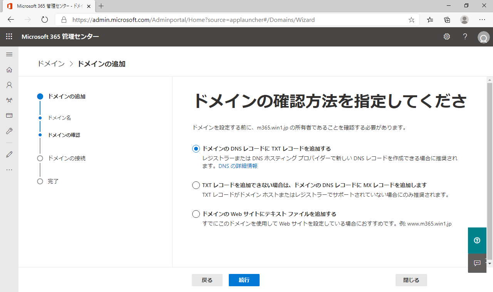This screenshot has width=493, height=292.
Task: Toggle the navigation hamburger menu
Action: (9, 54)
